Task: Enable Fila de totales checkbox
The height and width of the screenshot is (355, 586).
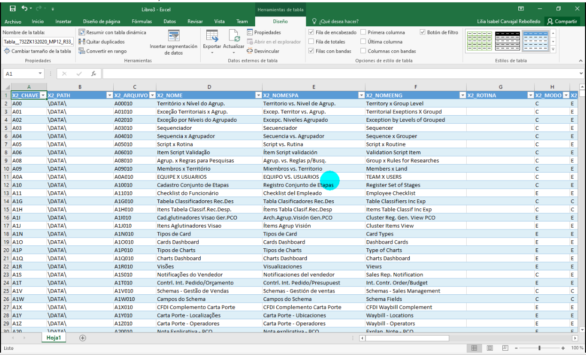Action: click(x=311, y=42)
